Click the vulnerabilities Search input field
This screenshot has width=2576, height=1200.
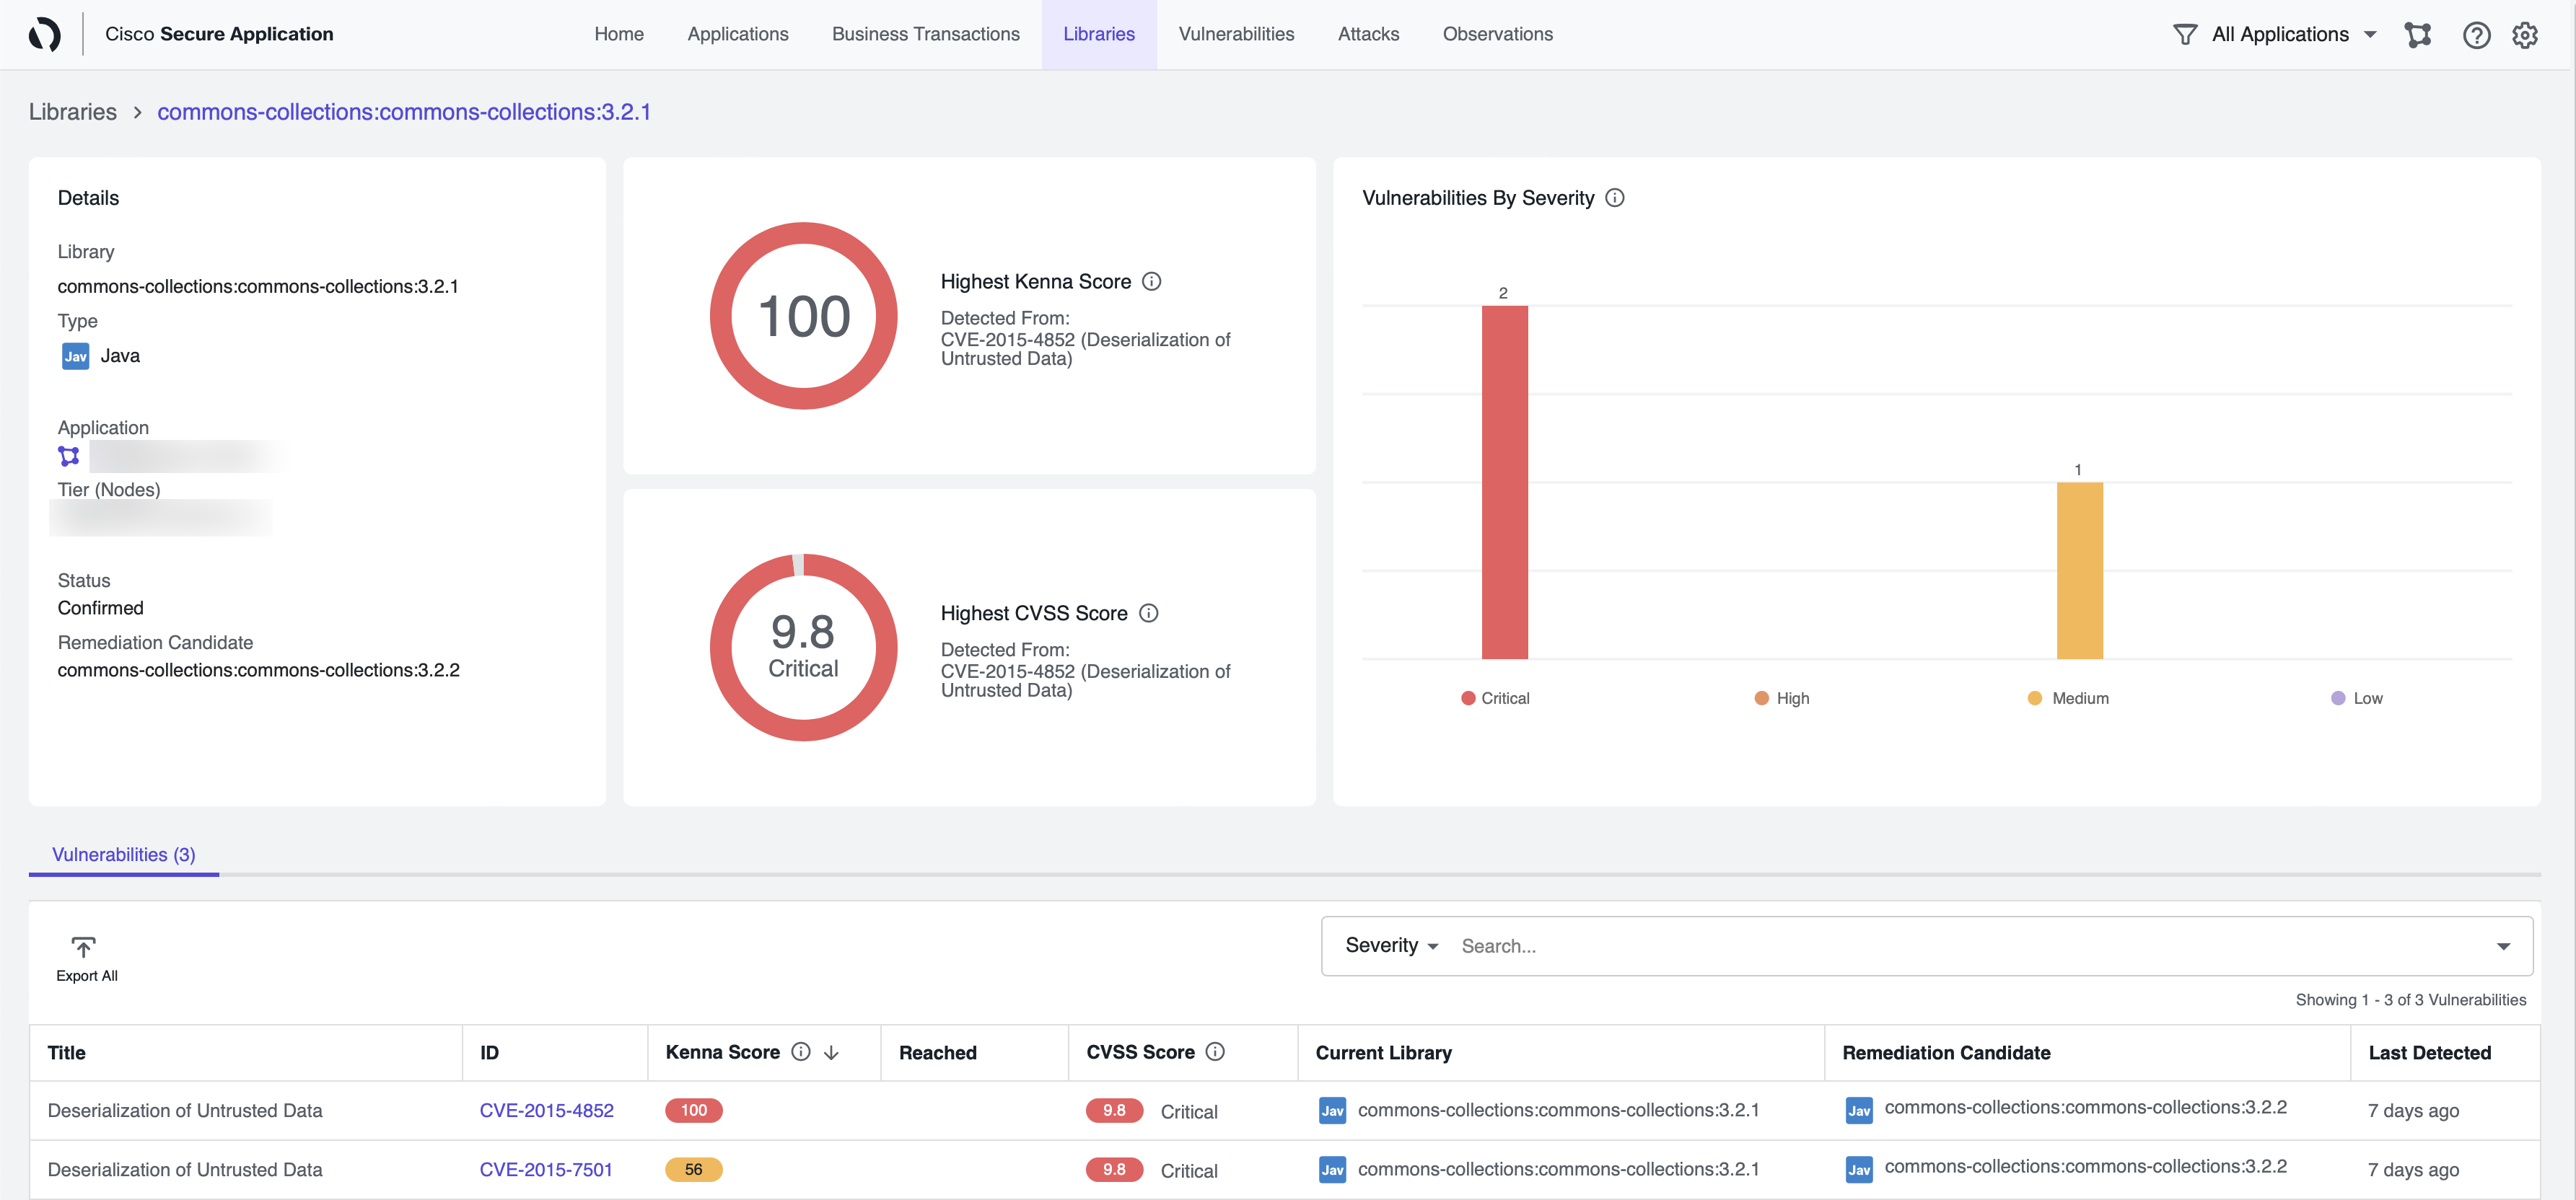pos(1965,946)
